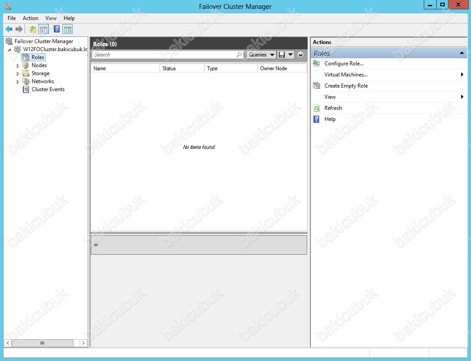This screenshot has height=361, width=471.
Task: Click Virtual Machines... action
Action: [x=346, y=75]
